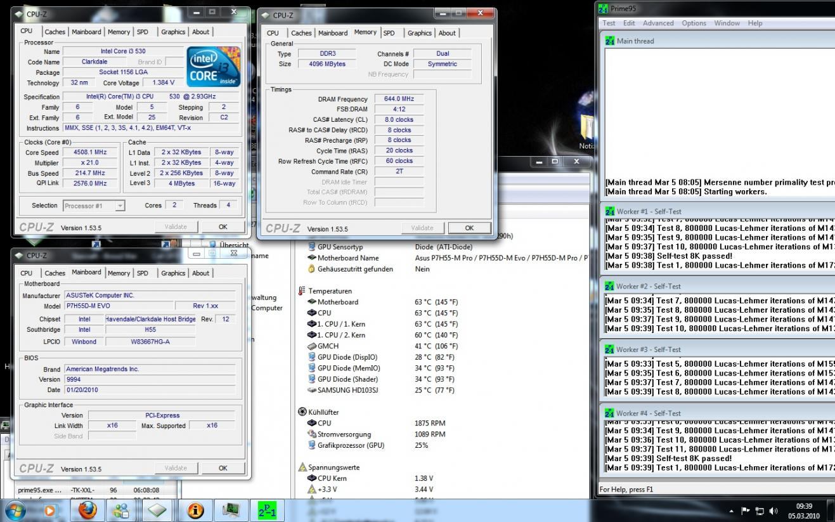Click CAS# Latency 8.0 clocks value
This screenshot has height=522, width=835.
tap(399, 119)
